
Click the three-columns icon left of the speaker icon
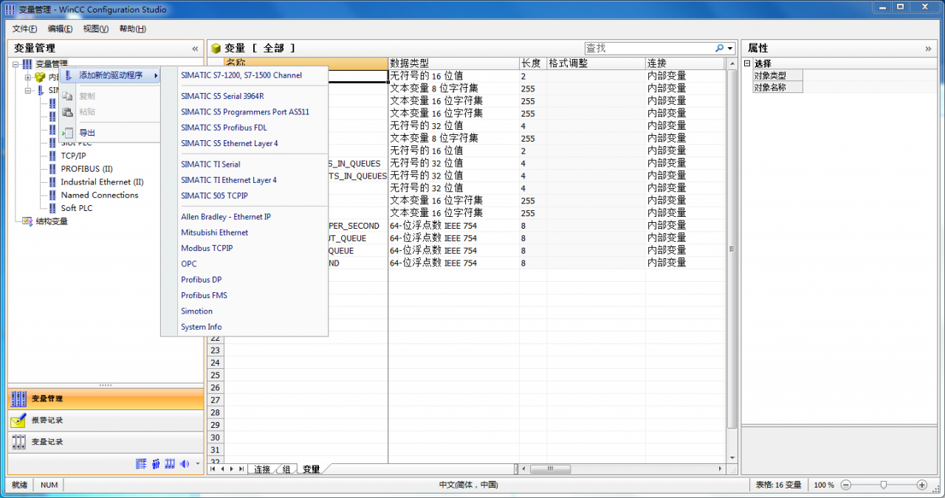click(170, 464)
